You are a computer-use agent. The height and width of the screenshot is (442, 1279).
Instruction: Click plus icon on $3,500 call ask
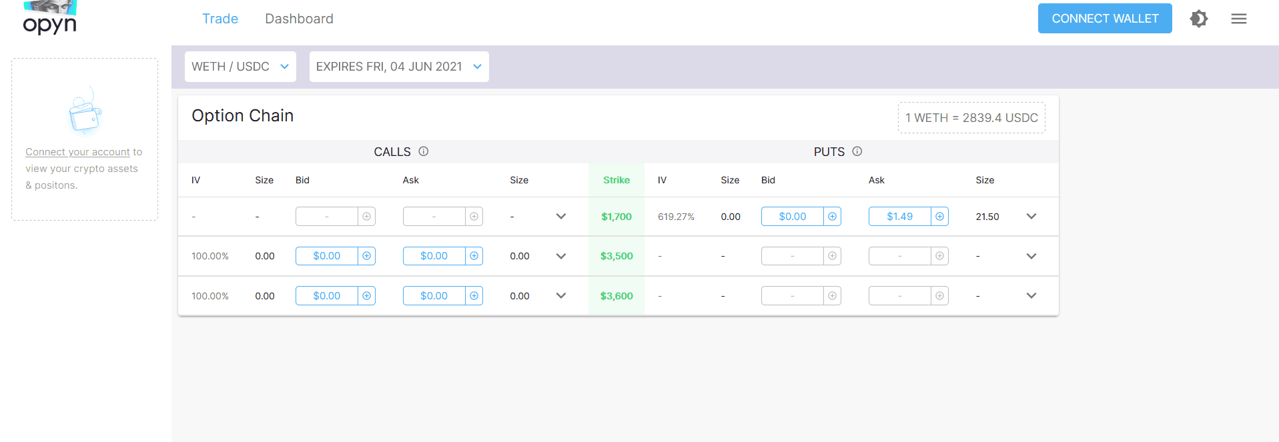[474, 256]
